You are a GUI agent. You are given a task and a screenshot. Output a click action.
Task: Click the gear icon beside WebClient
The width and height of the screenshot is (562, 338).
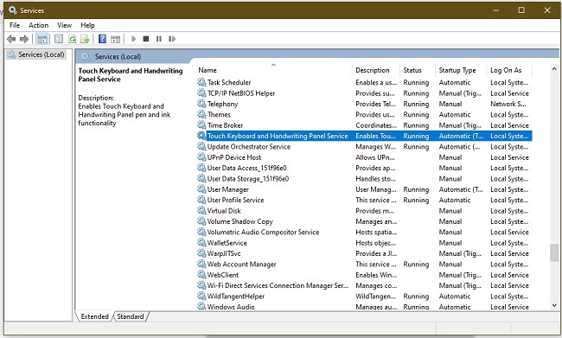[201, 275]
